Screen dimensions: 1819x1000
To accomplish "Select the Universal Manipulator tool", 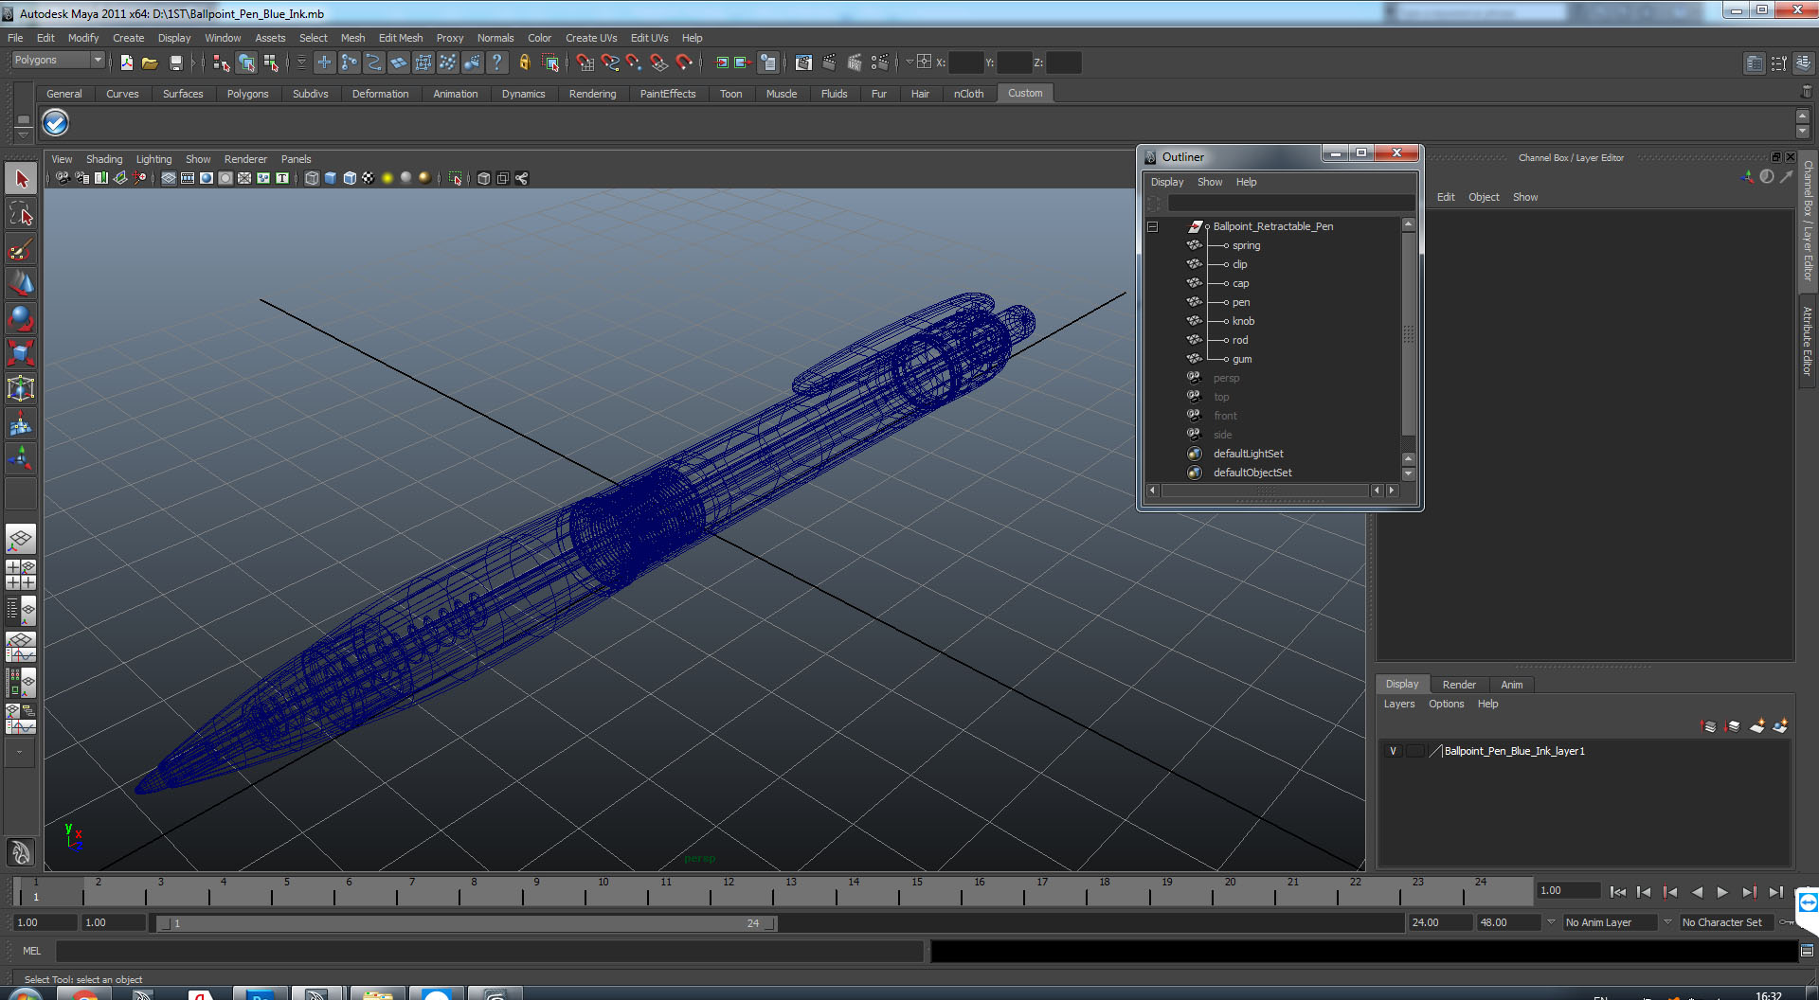I will pos(21,388).
